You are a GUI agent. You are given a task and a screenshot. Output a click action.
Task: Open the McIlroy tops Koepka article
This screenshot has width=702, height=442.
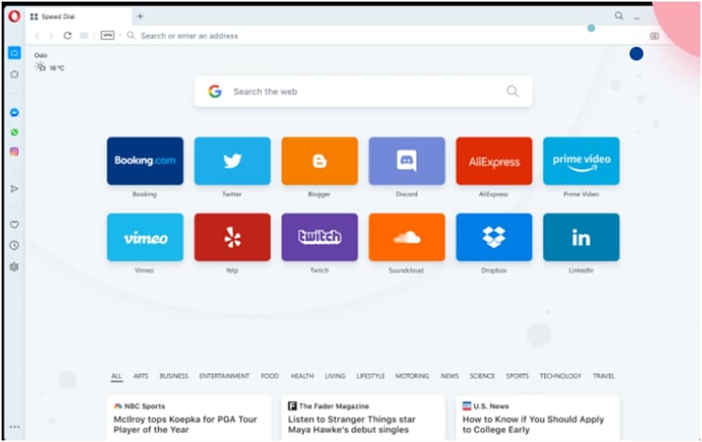point(185,424)
